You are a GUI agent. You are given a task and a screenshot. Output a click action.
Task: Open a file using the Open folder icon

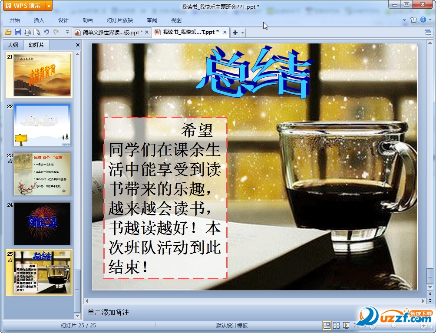point(8,32)
